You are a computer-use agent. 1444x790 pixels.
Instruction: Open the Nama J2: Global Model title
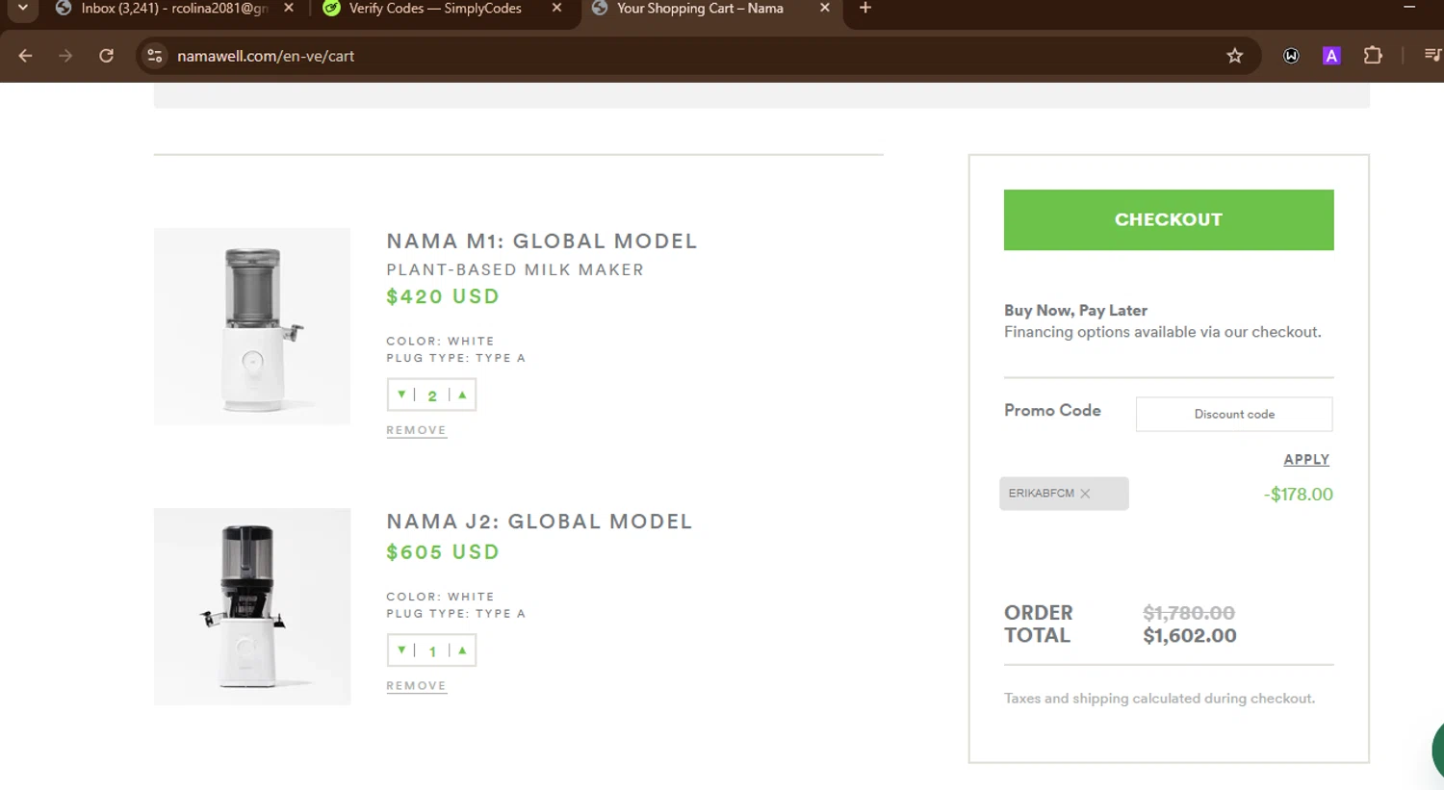(x=539, y=522)
